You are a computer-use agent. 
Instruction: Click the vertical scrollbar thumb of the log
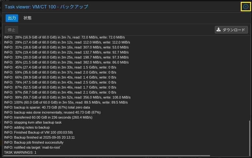coord(250,138)
